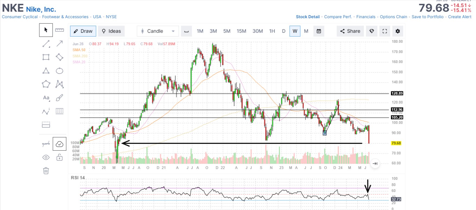Click the bar spacing toolbar button

(x=186, y=31)
